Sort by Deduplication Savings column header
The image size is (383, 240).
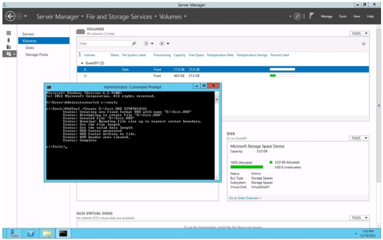[252, 55]
